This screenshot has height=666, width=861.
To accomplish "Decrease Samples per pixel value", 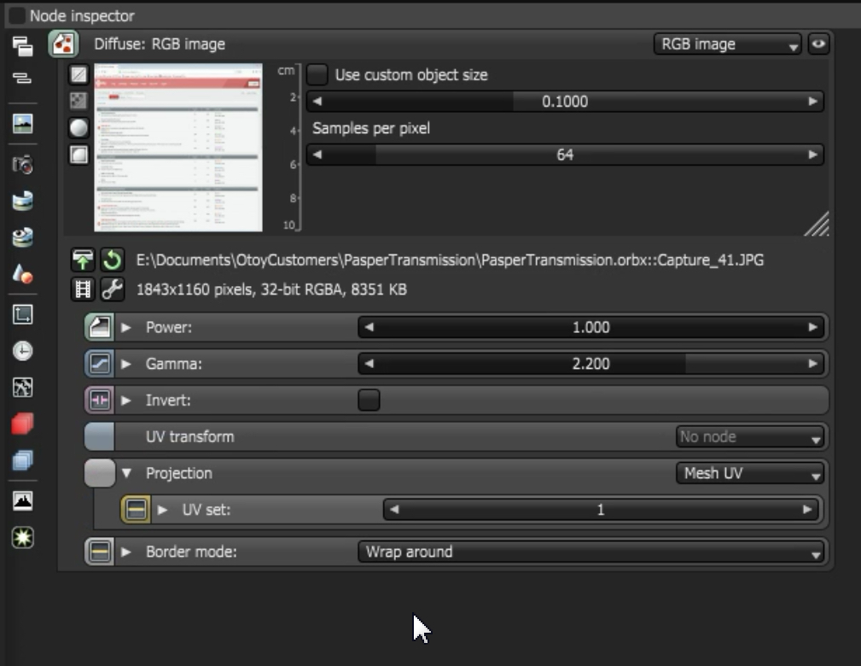I will click(x=317, y=155).
